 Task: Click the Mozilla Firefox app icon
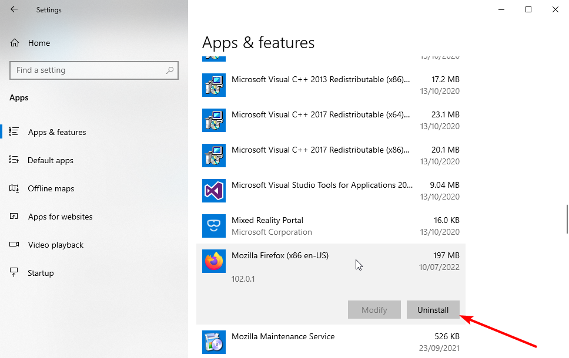[214, 261]
